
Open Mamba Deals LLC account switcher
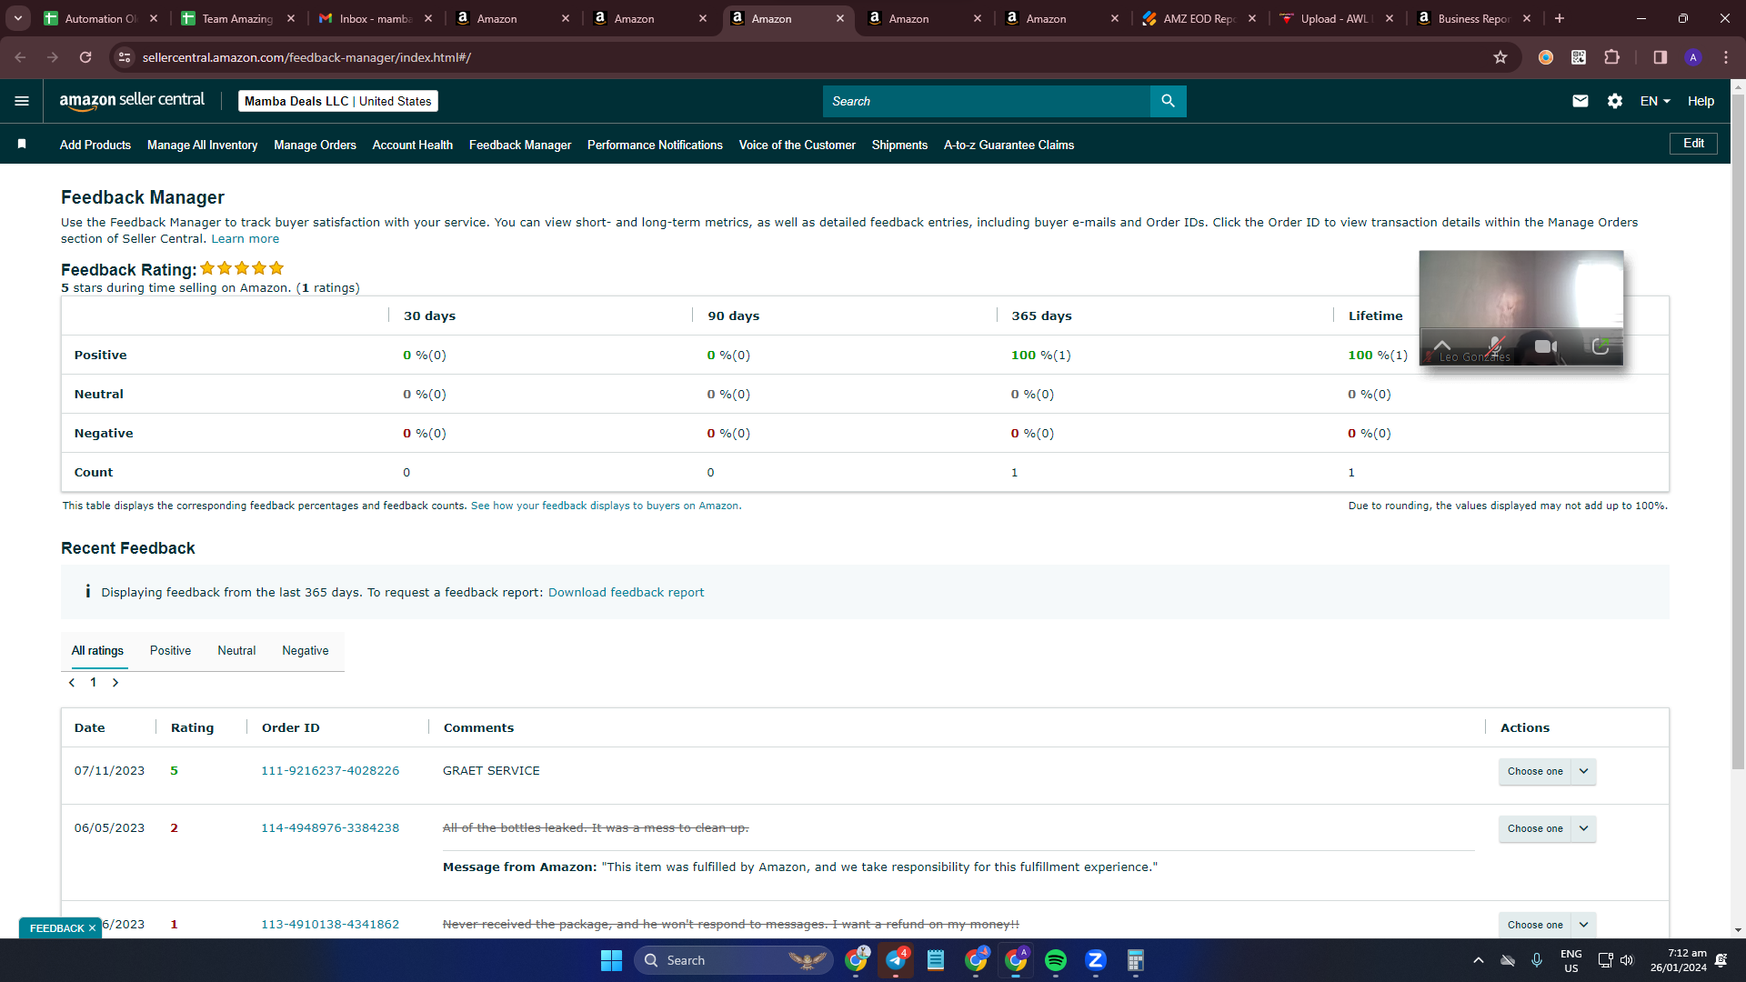point(338,101)
